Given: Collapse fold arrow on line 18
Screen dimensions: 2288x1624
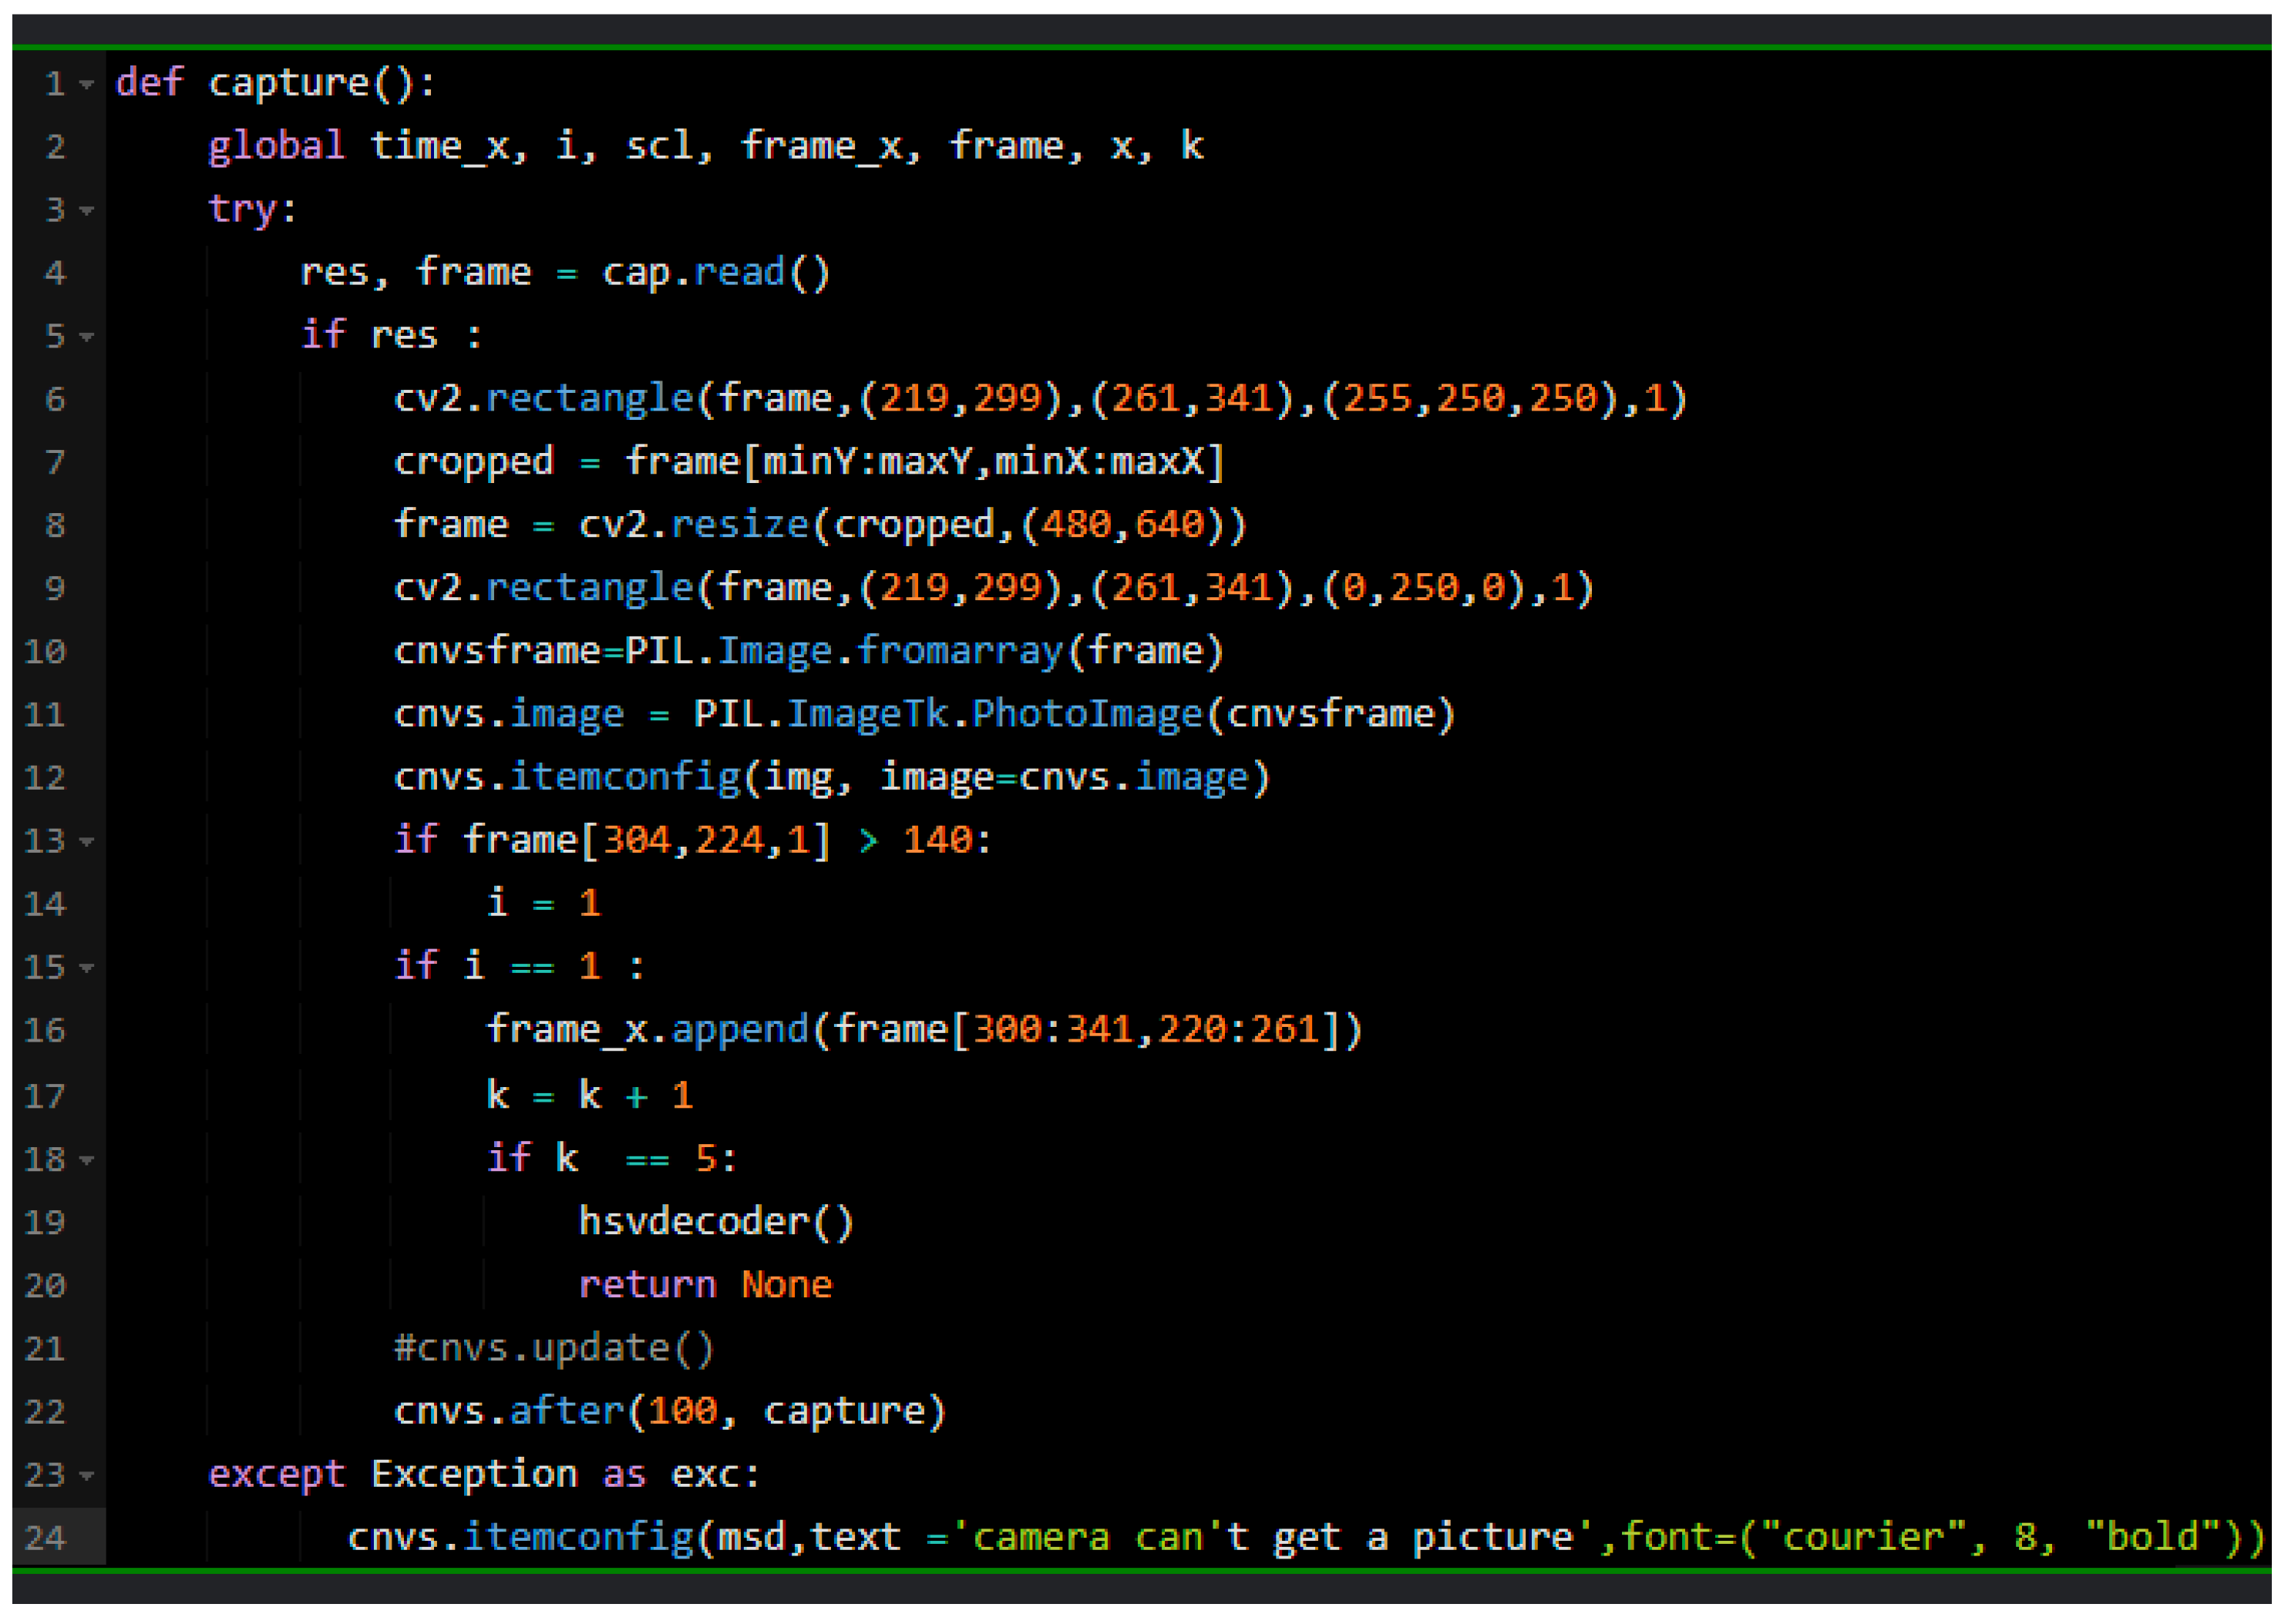Looking at the screenshot, I should coord(87,1161).
